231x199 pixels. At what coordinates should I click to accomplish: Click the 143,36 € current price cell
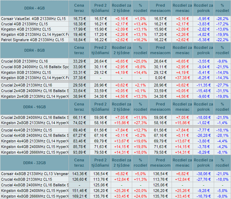coord(79,174)
